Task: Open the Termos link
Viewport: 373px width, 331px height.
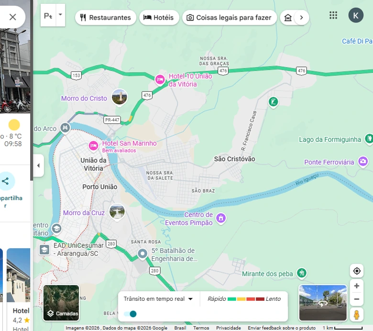Action: (x=201, y=328)
